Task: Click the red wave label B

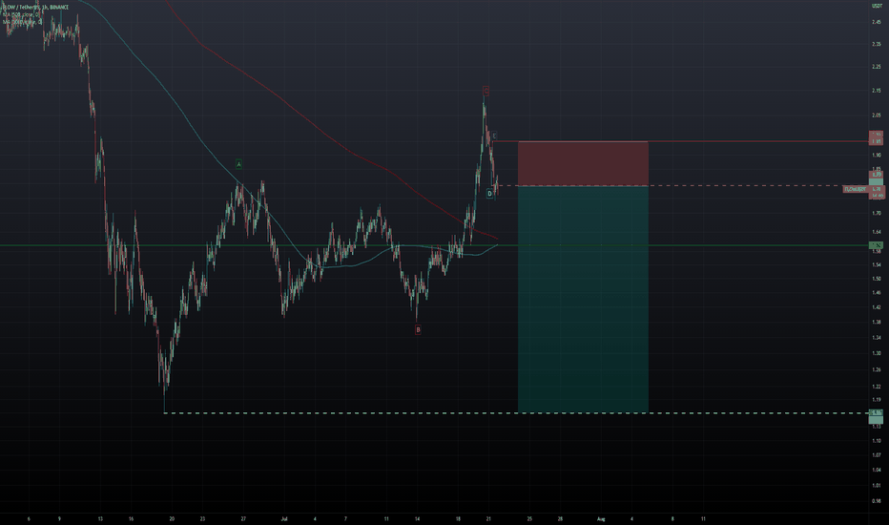Action: click(x=418, y=329)
